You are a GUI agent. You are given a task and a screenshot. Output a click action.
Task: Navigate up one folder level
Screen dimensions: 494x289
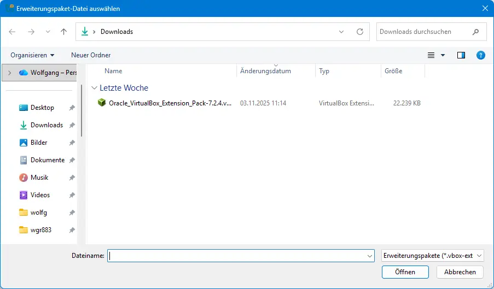[63, 32]
